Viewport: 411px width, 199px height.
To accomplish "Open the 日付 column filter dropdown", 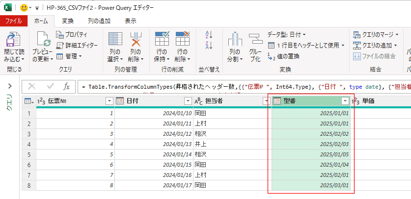I will 187,101.
